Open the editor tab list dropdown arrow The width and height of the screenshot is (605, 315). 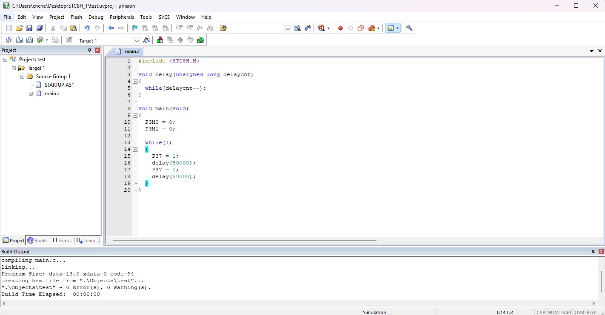coord(591,51)
